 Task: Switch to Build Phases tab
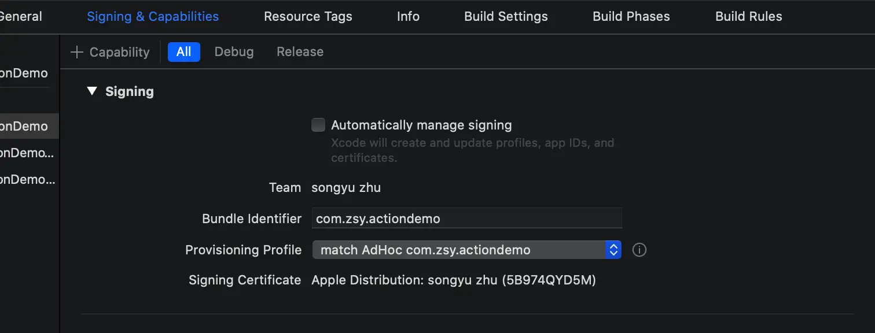pos(631,16)
